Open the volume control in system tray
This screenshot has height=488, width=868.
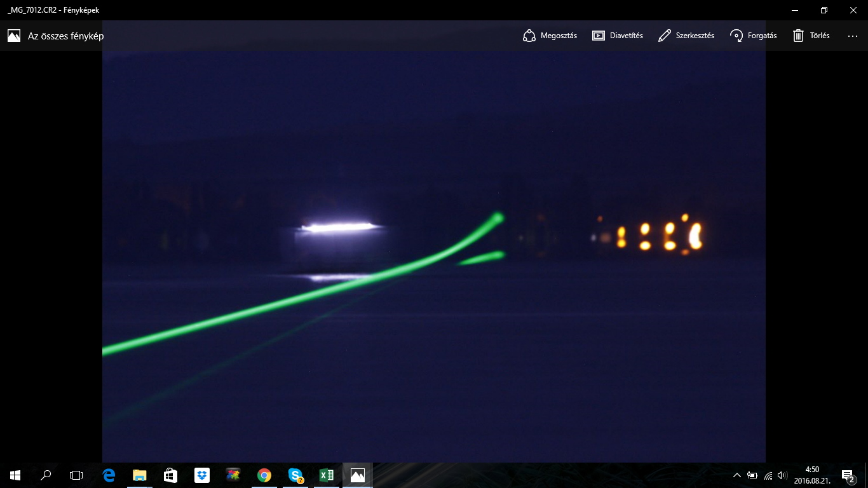pyautogui.click(x=782, y=475)
